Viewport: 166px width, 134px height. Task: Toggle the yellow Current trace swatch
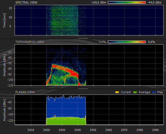click(x=117, y=92)
